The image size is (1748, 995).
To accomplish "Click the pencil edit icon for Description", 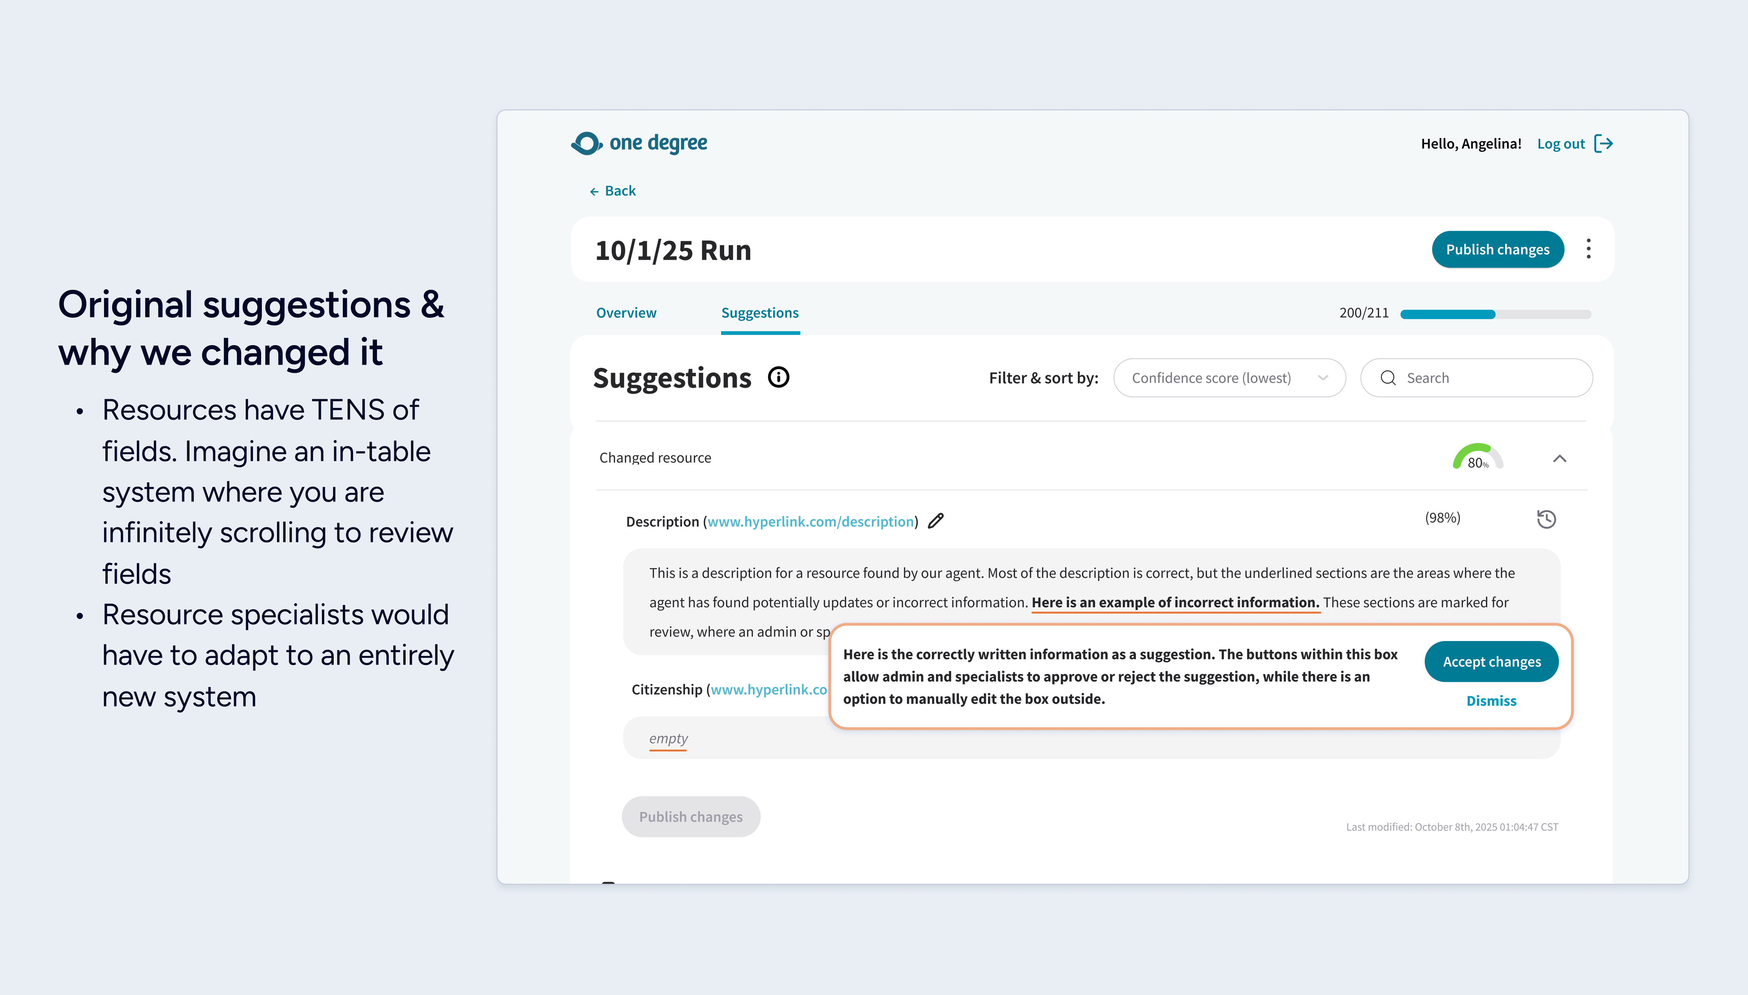I will (936, 521).
